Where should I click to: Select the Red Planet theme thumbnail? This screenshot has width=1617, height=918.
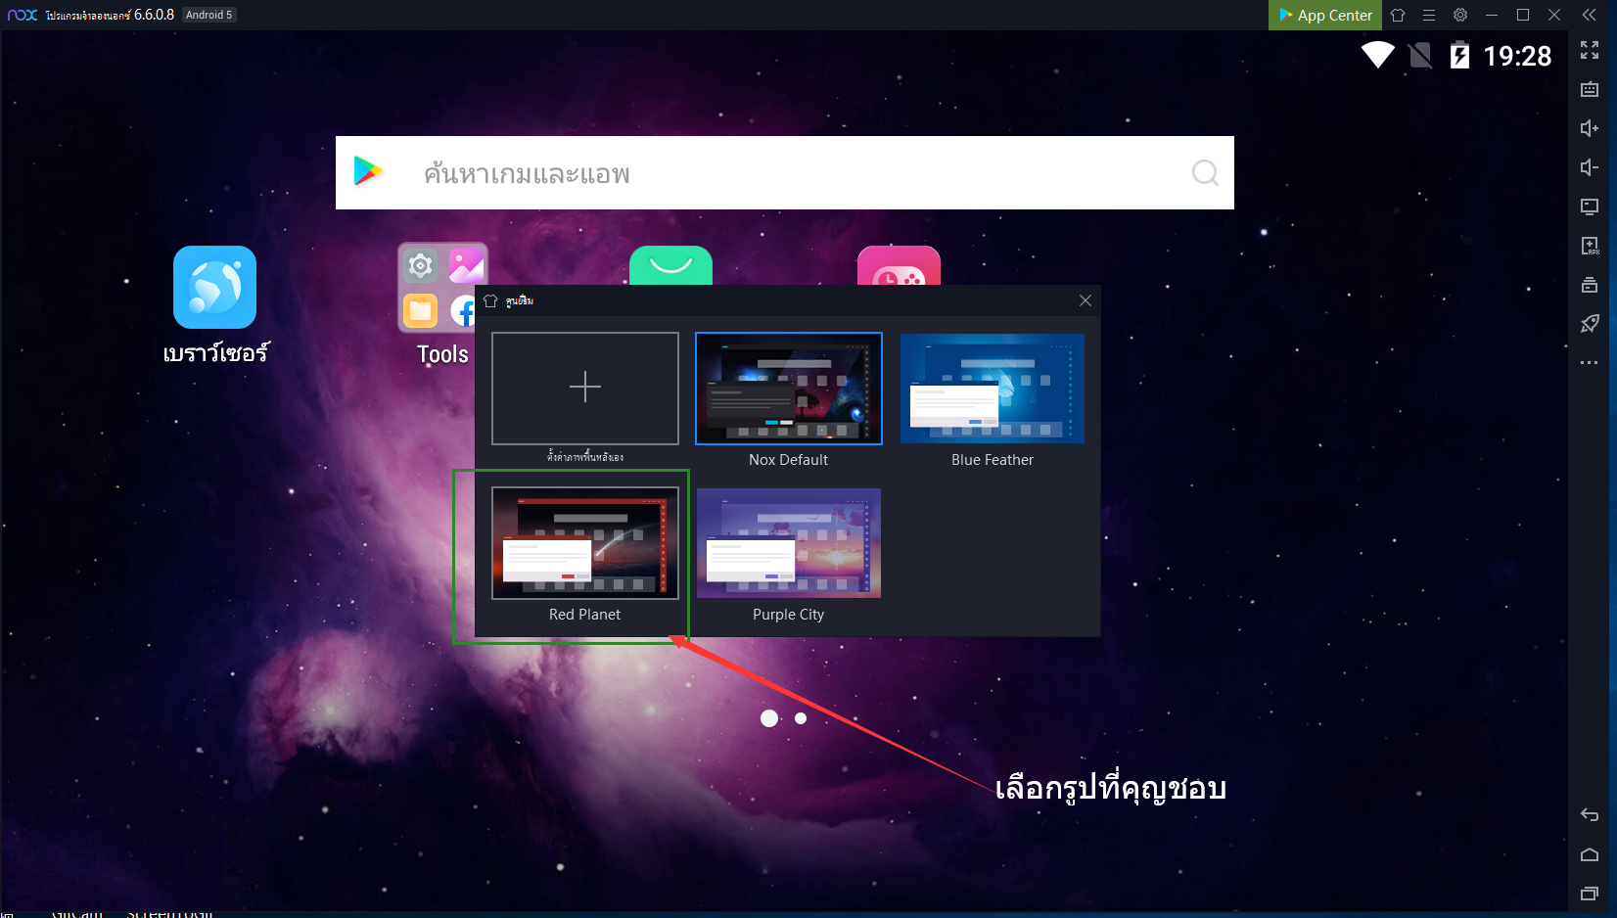pos(584,543)
